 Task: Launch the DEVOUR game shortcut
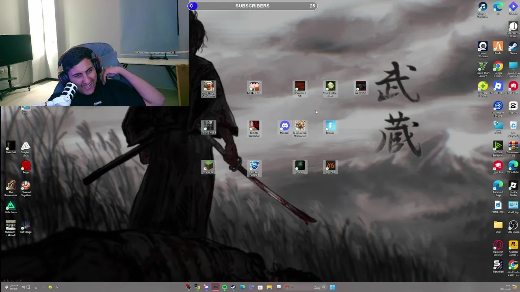pyautogui.click(x=330, y=167)
